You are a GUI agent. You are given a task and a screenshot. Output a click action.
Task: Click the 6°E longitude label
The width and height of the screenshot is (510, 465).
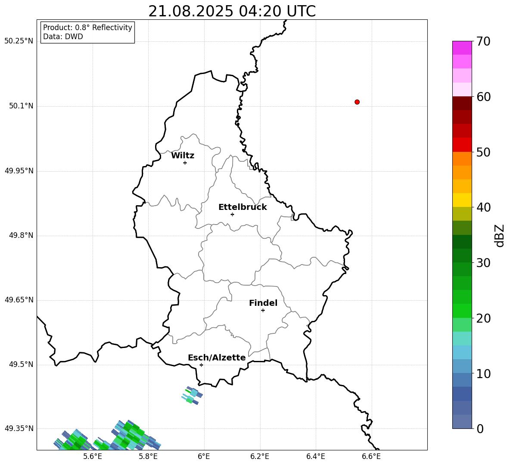(204, 456)
